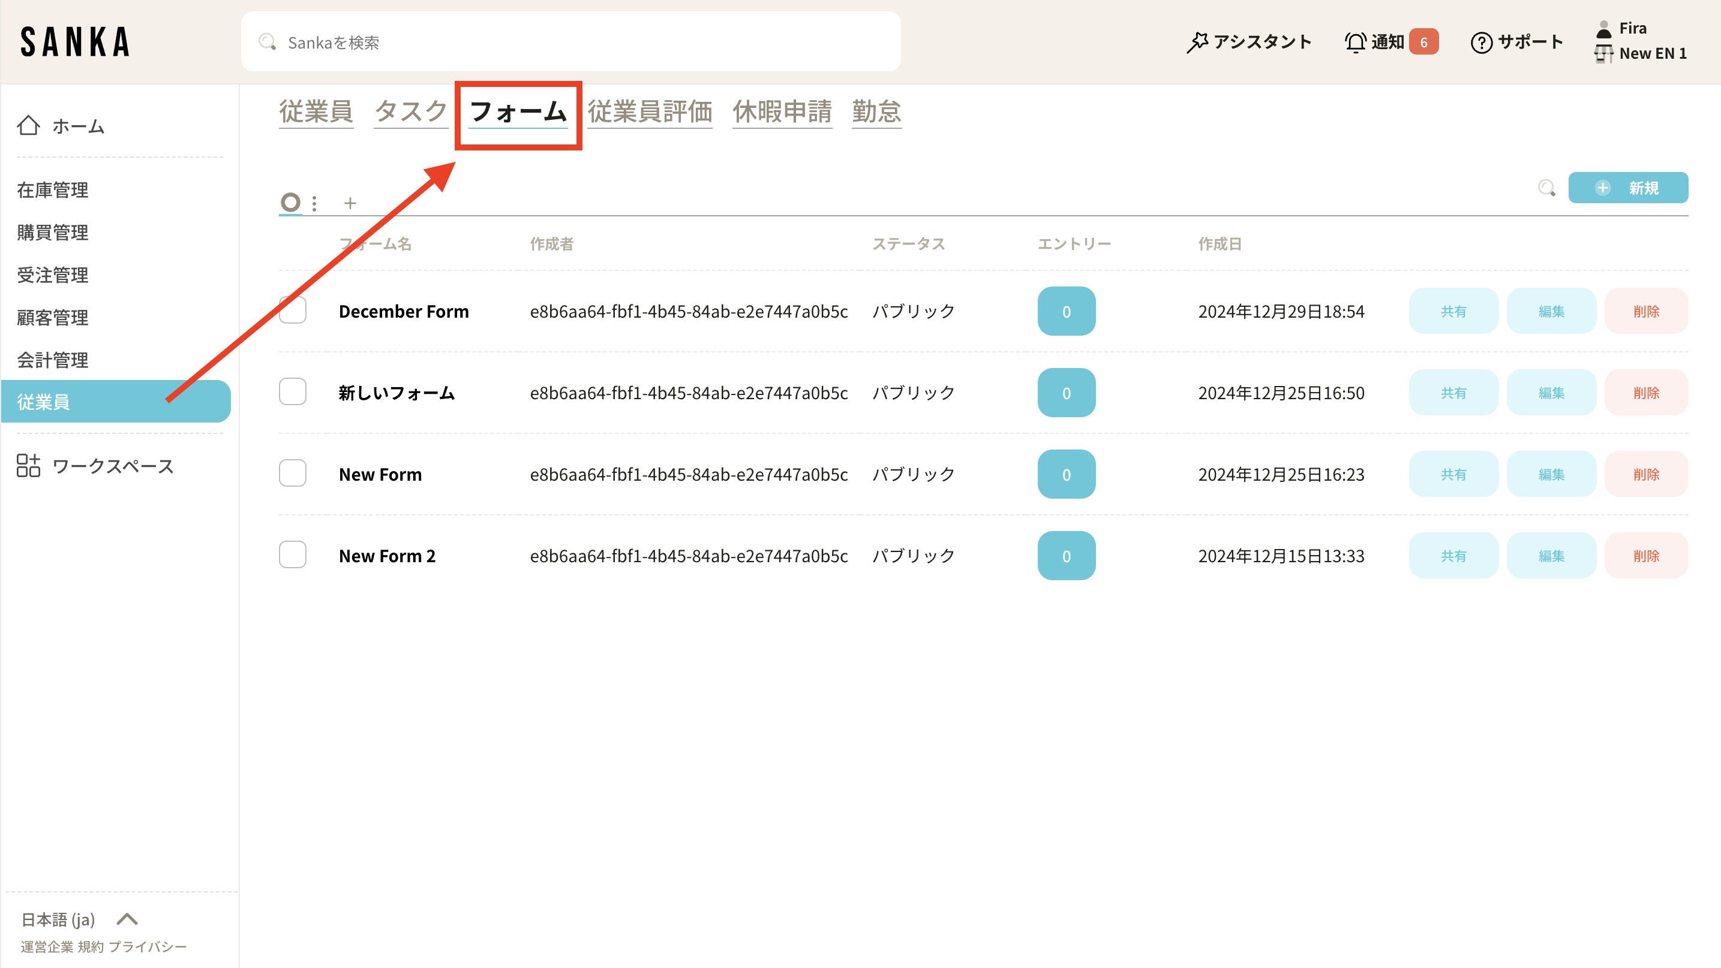Click the notification bell icon
Image resolution: width=1721 pixels, height=968 pixels.
(x=1355, y=42)
